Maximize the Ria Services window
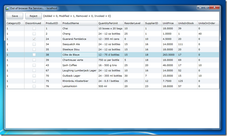Viewport: 227px width, 136px height. [206, 7]
